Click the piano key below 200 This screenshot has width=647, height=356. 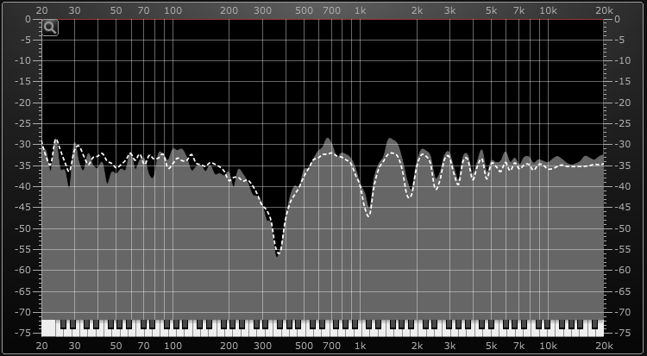pos(229,330)
